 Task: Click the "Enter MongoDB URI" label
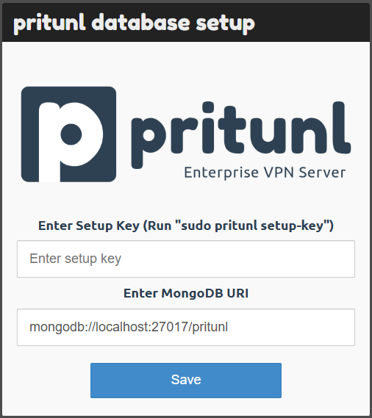186,293
